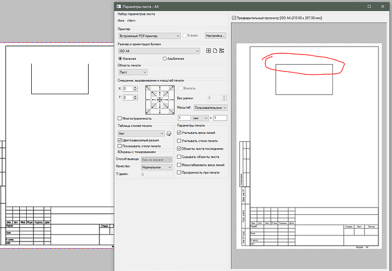This screenshot has width=392, height=271.
Task: Click the X offset input field
Action: (127, 88)
